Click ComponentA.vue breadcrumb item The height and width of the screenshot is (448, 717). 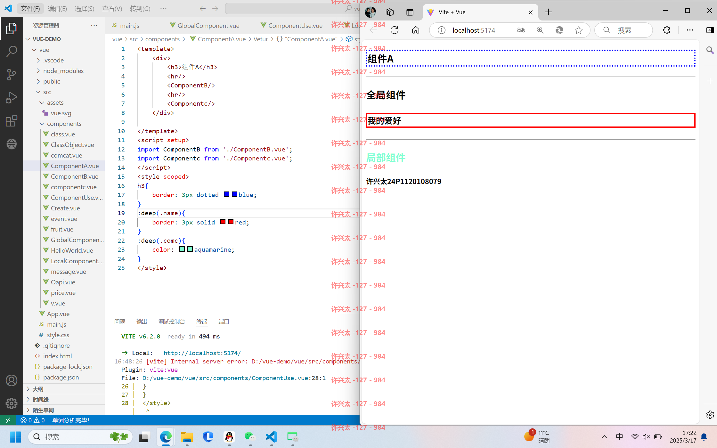pos(221,39)
